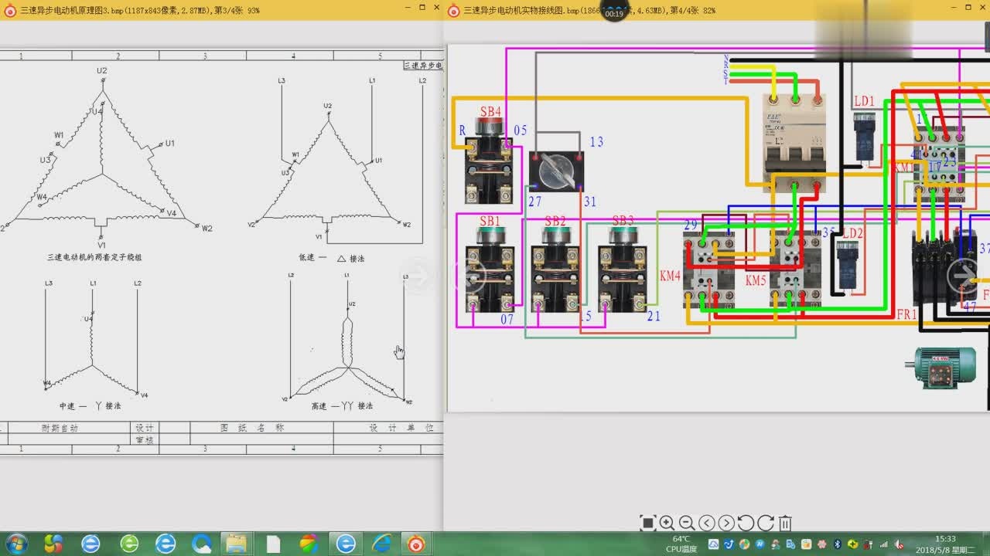Click next-image arrow overlay on right viewer window

point(964,276)
